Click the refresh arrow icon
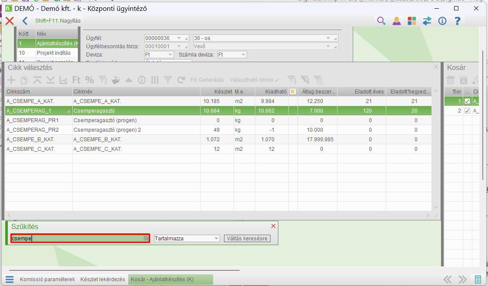 pos(181,80)
